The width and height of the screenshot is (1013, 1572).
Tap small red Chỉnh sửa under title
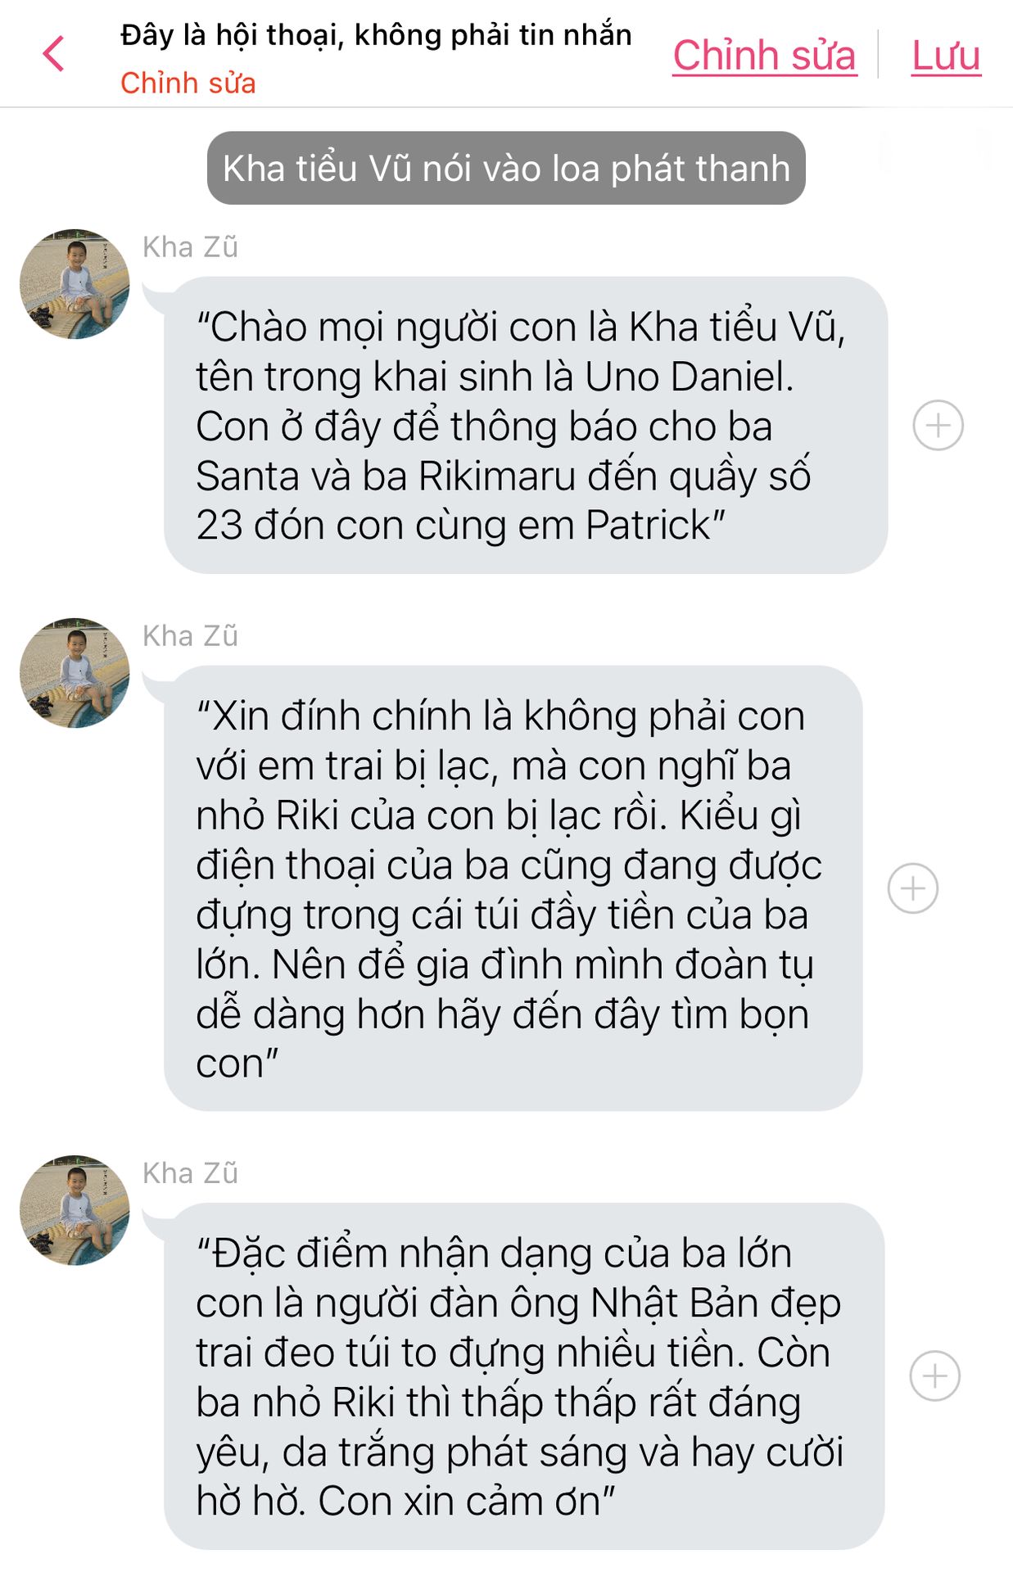(188, 83)
